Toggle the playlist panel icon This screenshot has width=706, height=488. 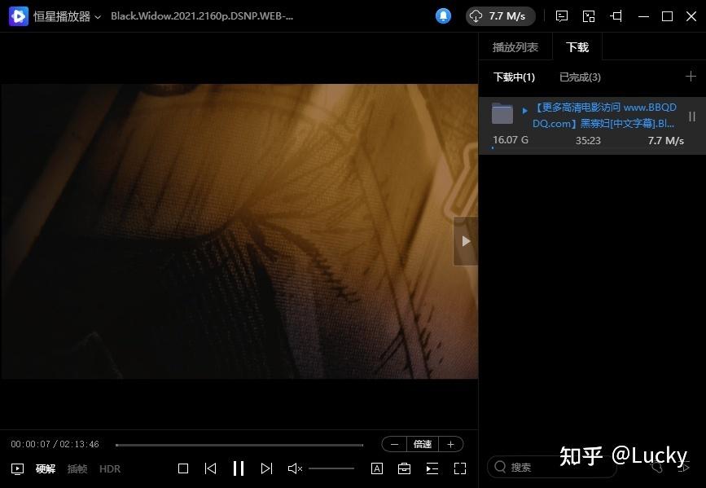point(432,468)
